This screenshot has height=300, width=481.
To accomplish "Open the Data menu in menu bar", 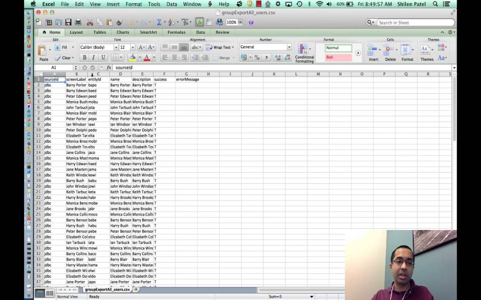I will click(x=172, y=4).
